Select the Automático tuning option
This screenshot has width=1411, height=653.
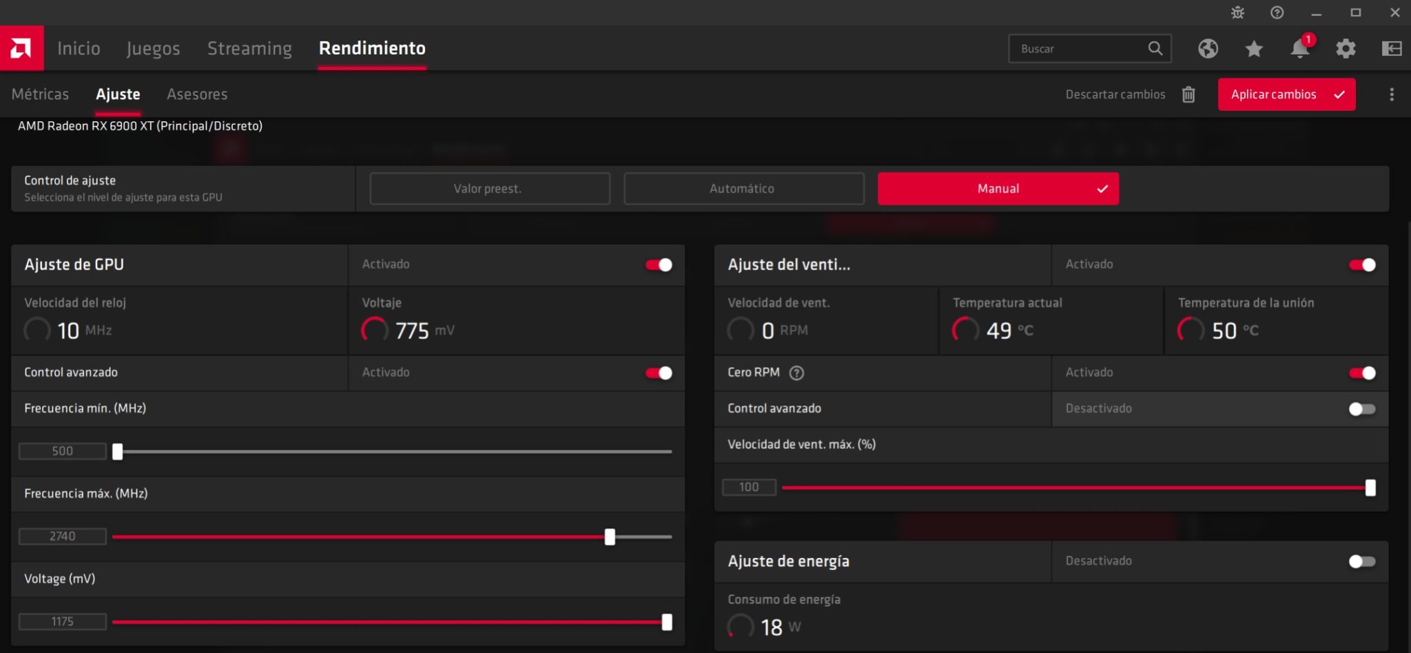[x=744, y=189]
